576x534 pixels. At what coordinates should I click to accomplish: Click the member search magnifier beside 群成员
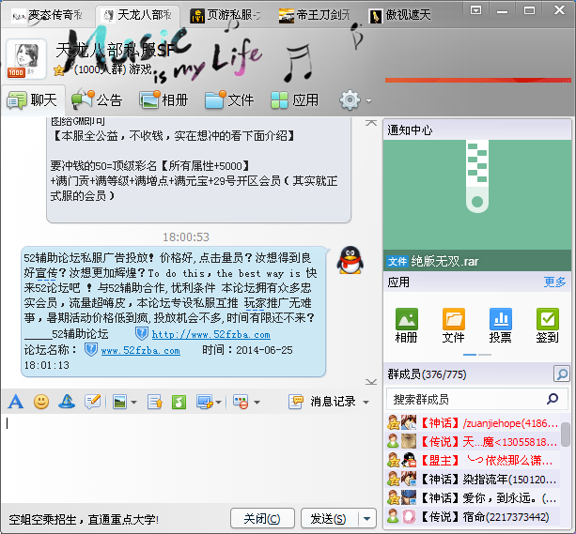[561, 374]
